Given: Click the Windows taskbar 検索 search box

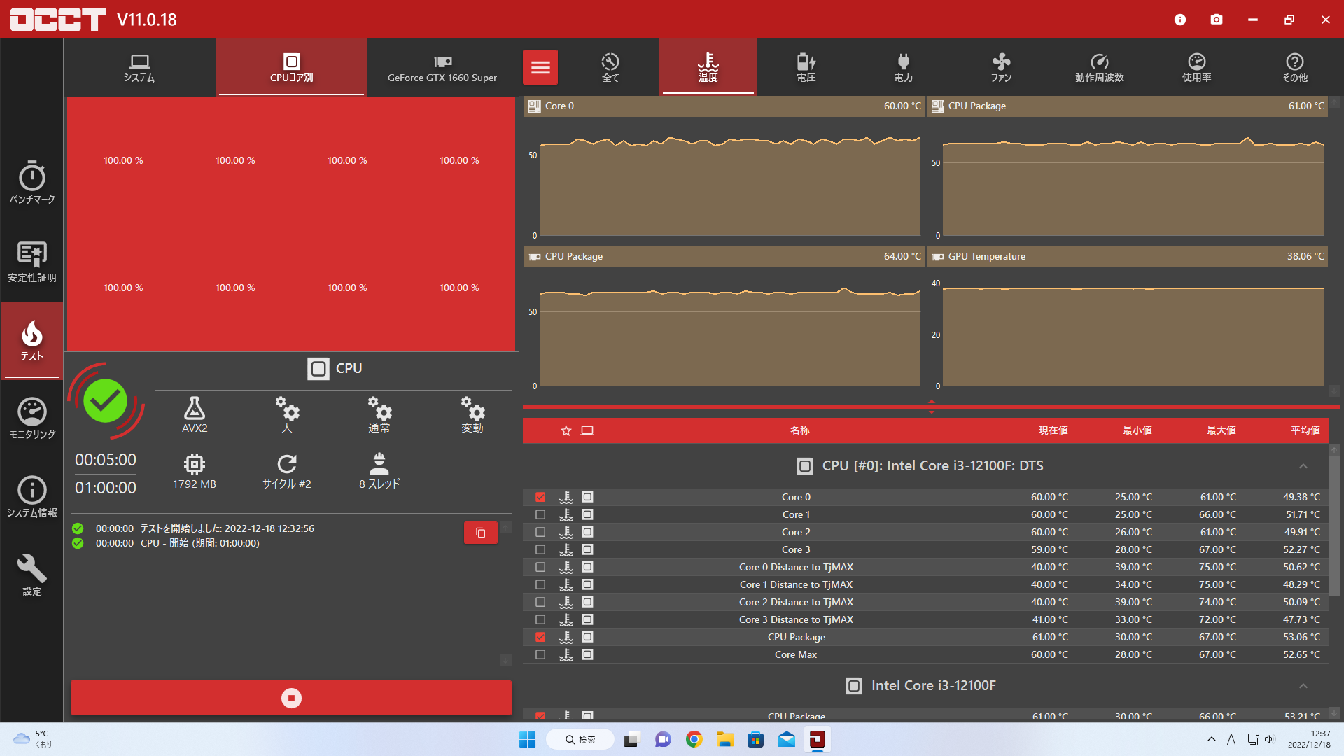Looking at the screenshot, I should (580, 739).
